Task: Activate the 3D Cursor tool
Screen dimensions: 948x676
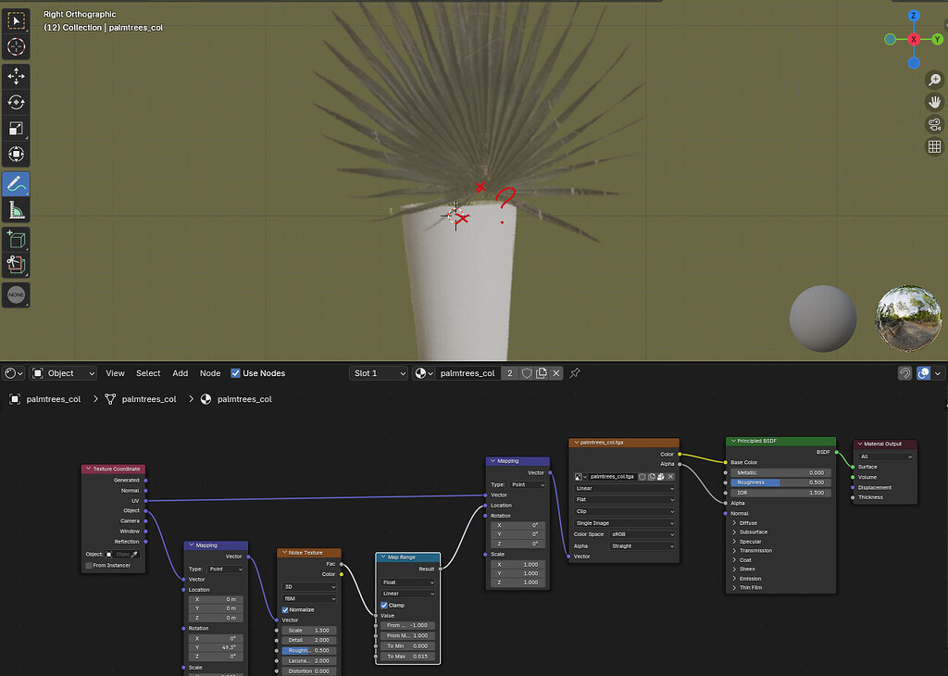Action: pyautogui.click(x=17, y=46)
